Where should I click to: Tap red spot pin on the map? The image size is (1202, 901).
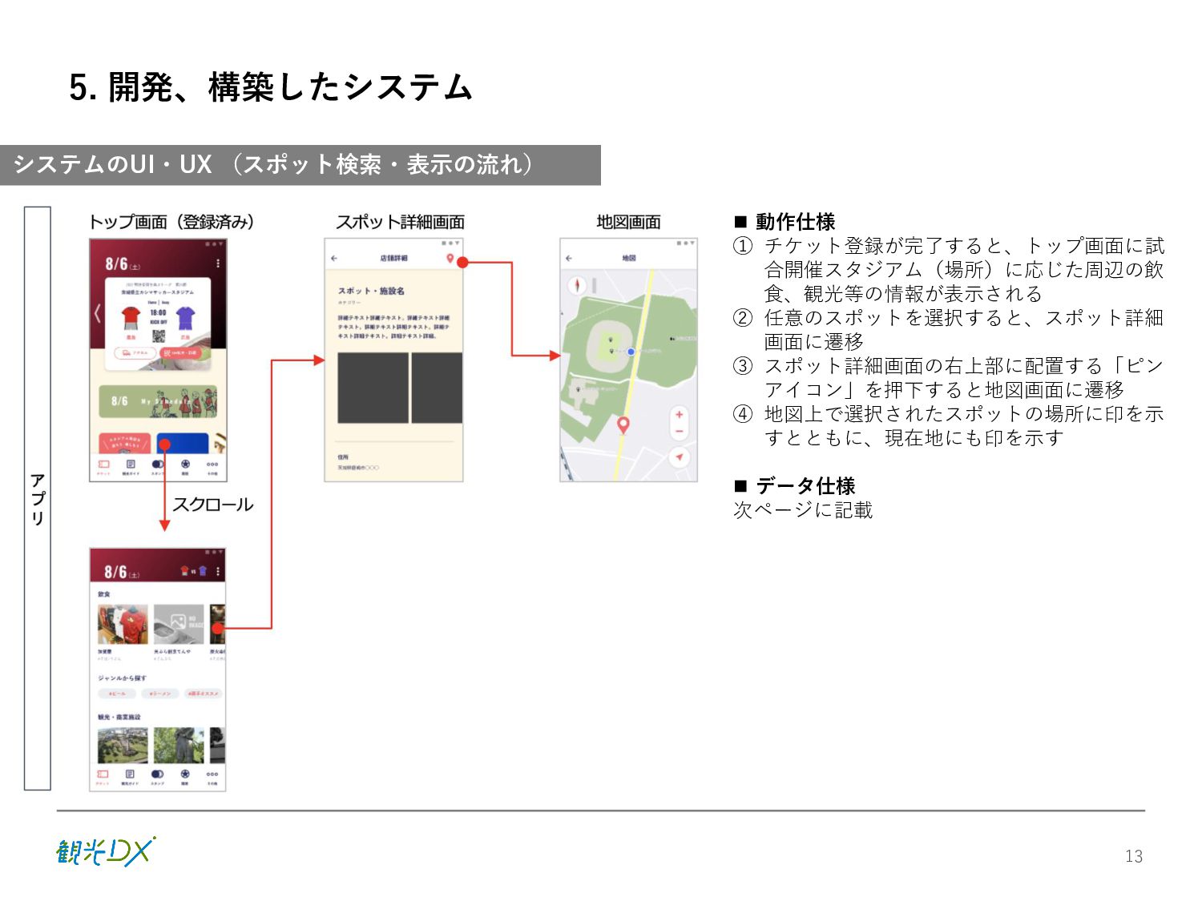pyautogui.click(x=623, y=425)
